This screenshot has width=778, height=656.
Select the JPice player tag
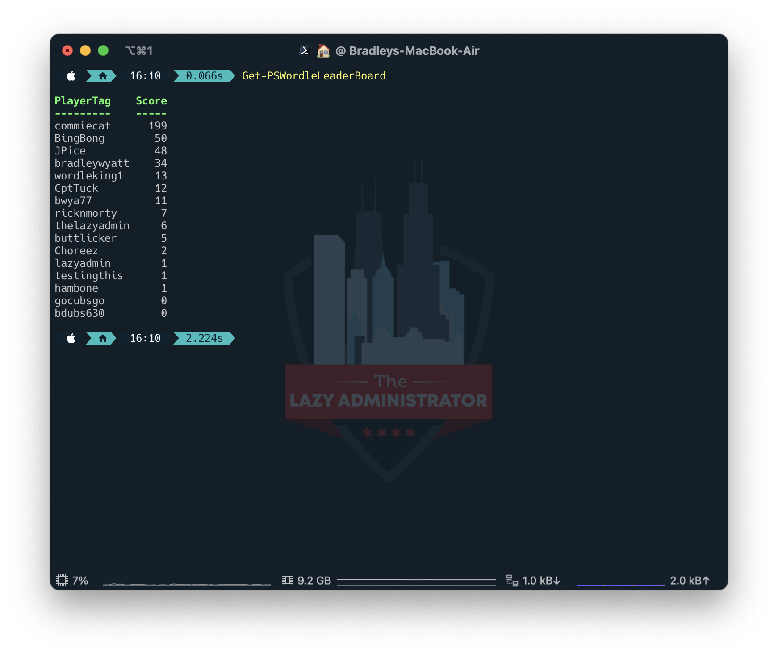pos(70,151)
